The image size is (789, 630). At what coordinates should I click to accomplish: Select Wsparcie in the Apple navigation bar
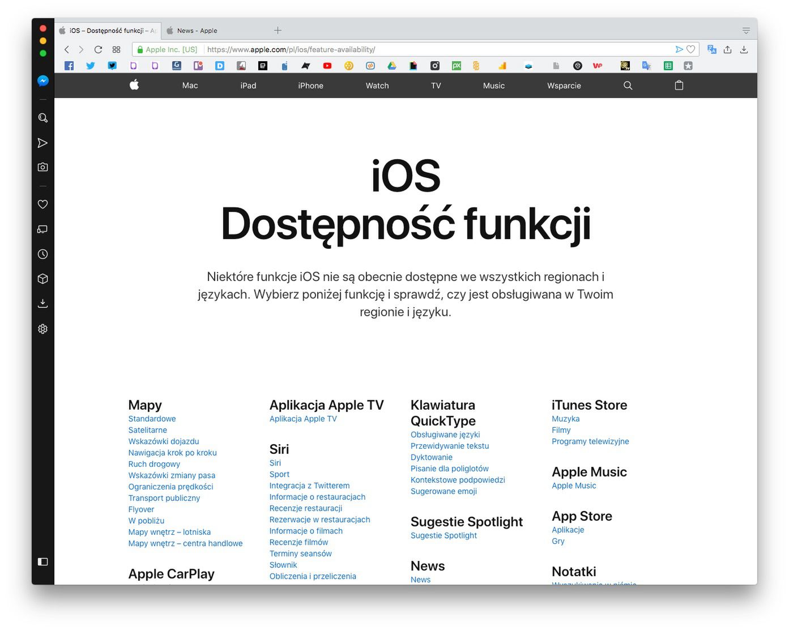point(564,86)
